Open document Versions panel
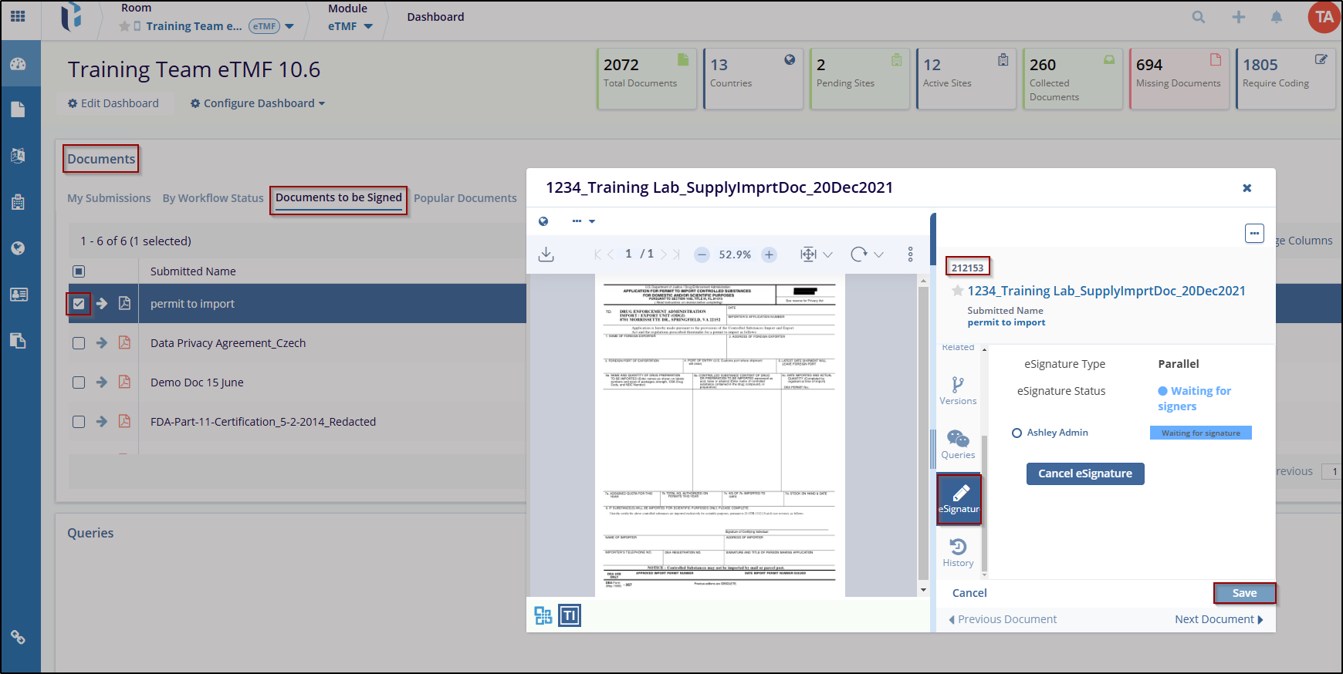Viewport: 1343px width, 674px height. pos(958,390)
